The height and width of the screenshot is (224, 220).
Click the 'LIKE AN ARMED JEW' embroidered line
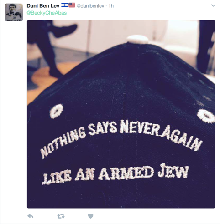coord(115,174)
